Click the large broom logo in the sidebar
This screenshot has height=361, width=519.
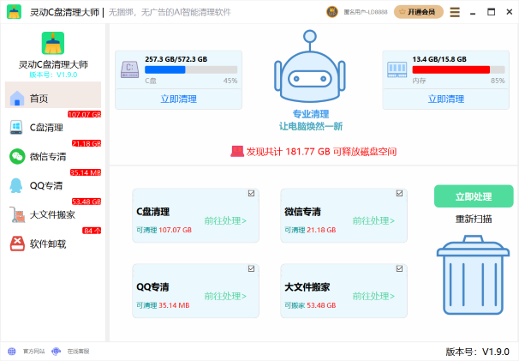53,43
